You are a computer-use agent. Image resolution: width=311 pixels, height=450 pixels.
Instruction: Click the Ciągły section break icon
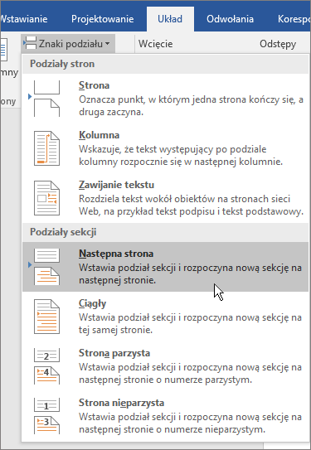(x=46, y=317)
